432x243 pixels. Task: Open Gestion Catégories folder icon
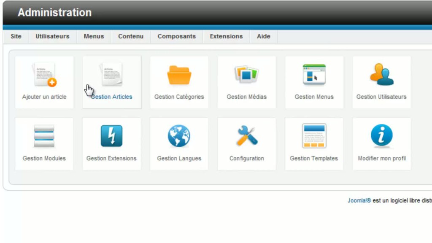click(x=179, y=76)
